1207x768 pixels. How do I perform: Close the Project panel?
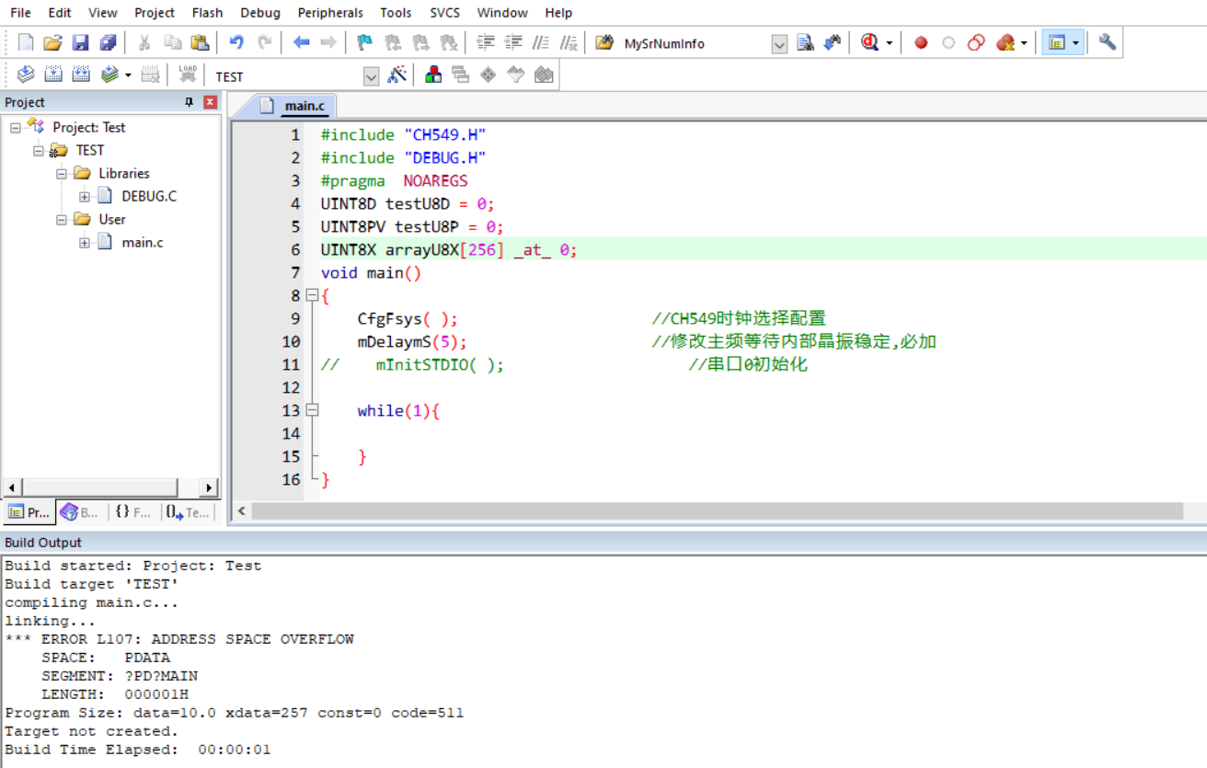(210, 102)
